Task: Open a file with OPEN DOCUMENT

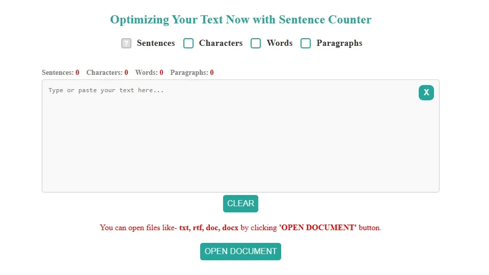Action: click(x=240, y=251)
